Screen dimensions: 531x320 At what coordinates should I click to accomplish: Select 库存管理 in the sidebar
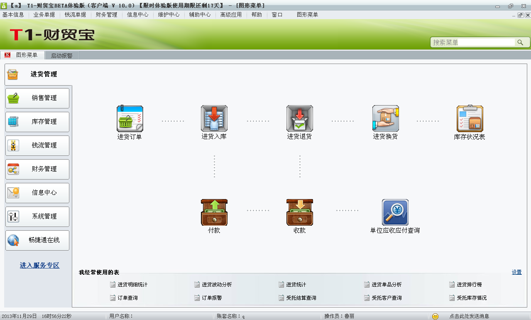coord(37,122)
